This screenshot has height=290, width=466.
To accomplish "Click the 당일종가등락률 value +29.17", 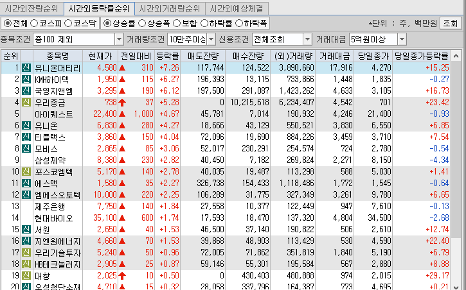I will (x=437, y=276).
